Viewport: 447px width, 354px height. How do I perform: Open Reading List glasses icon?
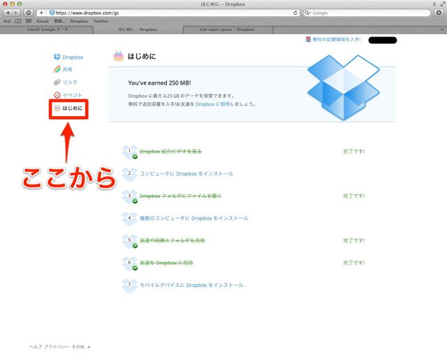click(x=7, y=21)
